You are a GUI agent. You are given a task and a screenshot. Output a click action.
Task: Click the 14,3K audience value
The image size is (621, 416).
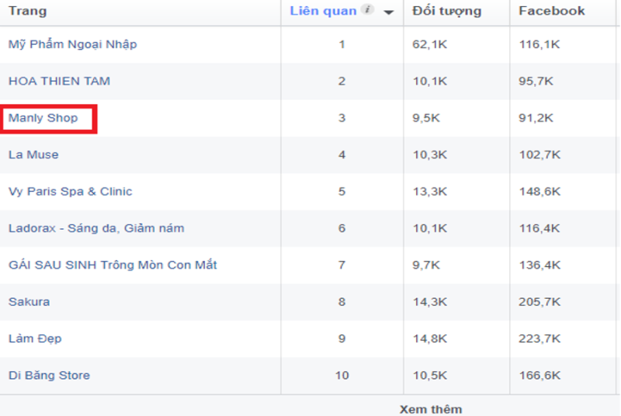pyautogui.click(x=430, y=302)
